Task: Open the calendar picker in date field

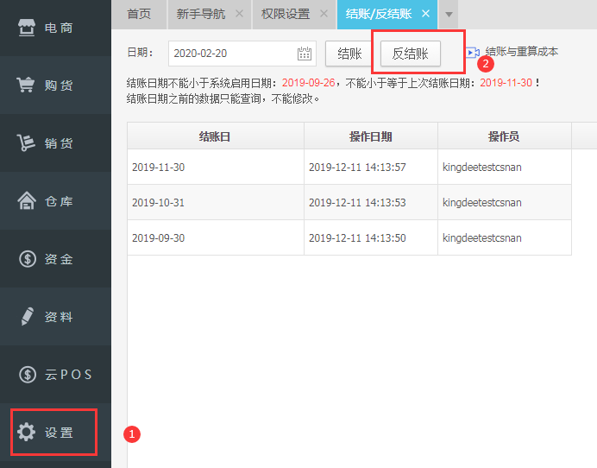Action: [305, 54]
